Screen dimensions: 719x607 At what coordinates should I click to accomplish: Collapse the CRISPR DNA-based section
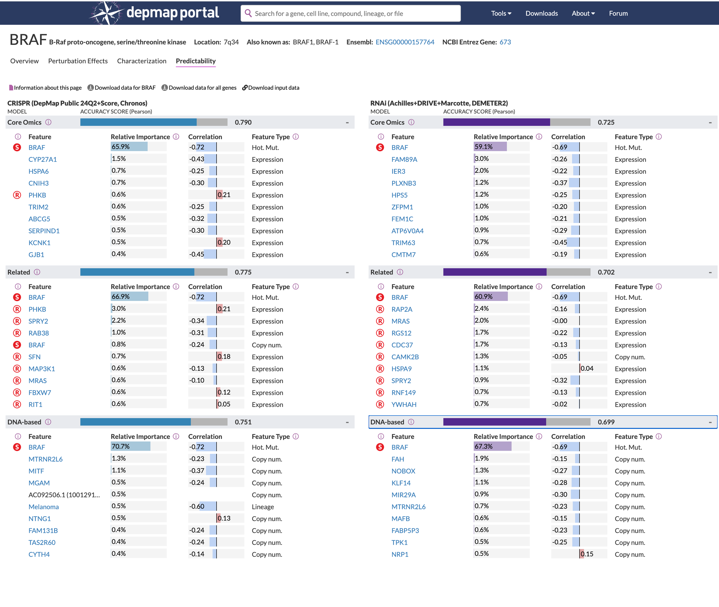click(347, 422)
